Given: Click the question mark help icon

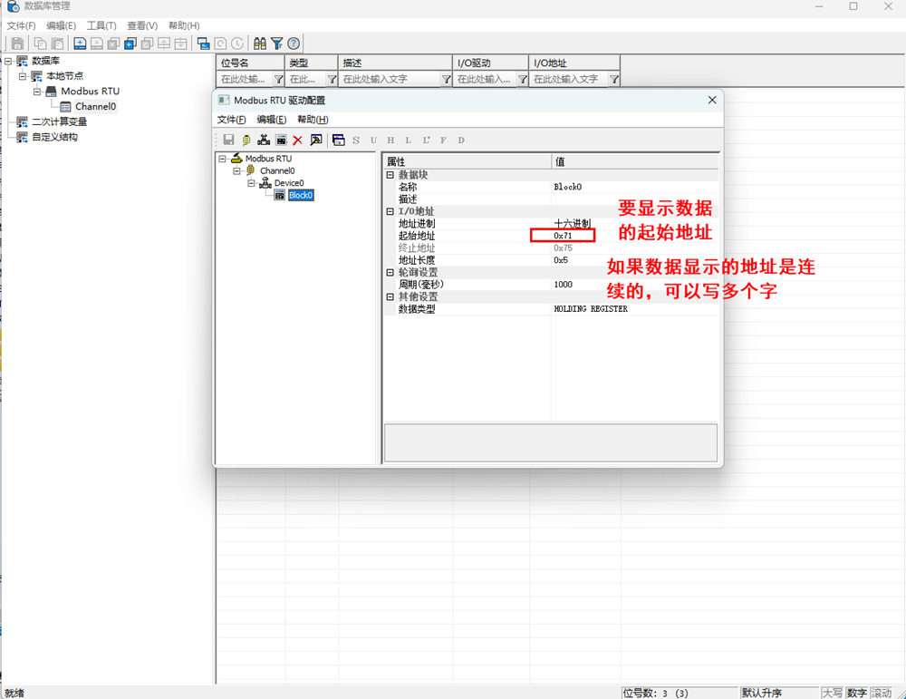Looking at the screenshot, I should 294,44.
